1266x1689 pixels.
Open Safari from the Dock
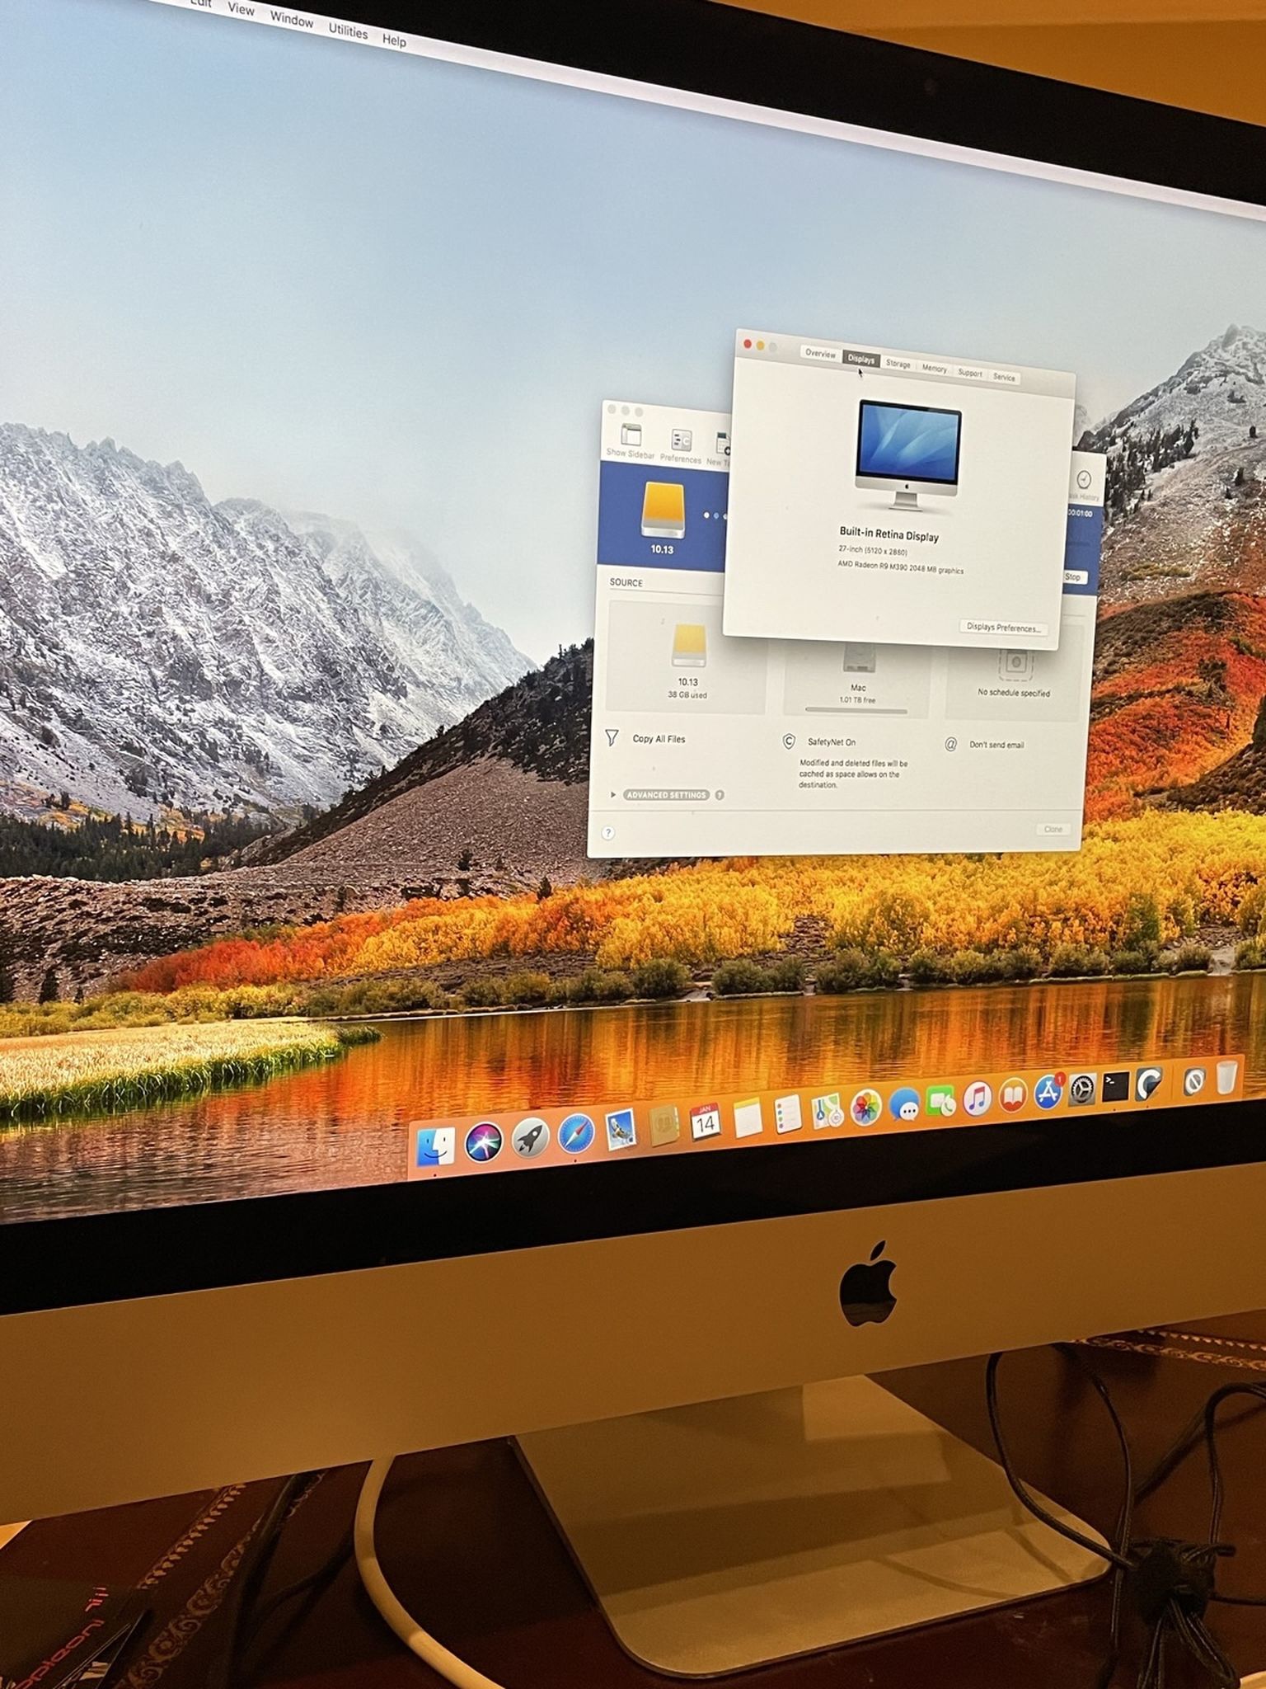576,1134
